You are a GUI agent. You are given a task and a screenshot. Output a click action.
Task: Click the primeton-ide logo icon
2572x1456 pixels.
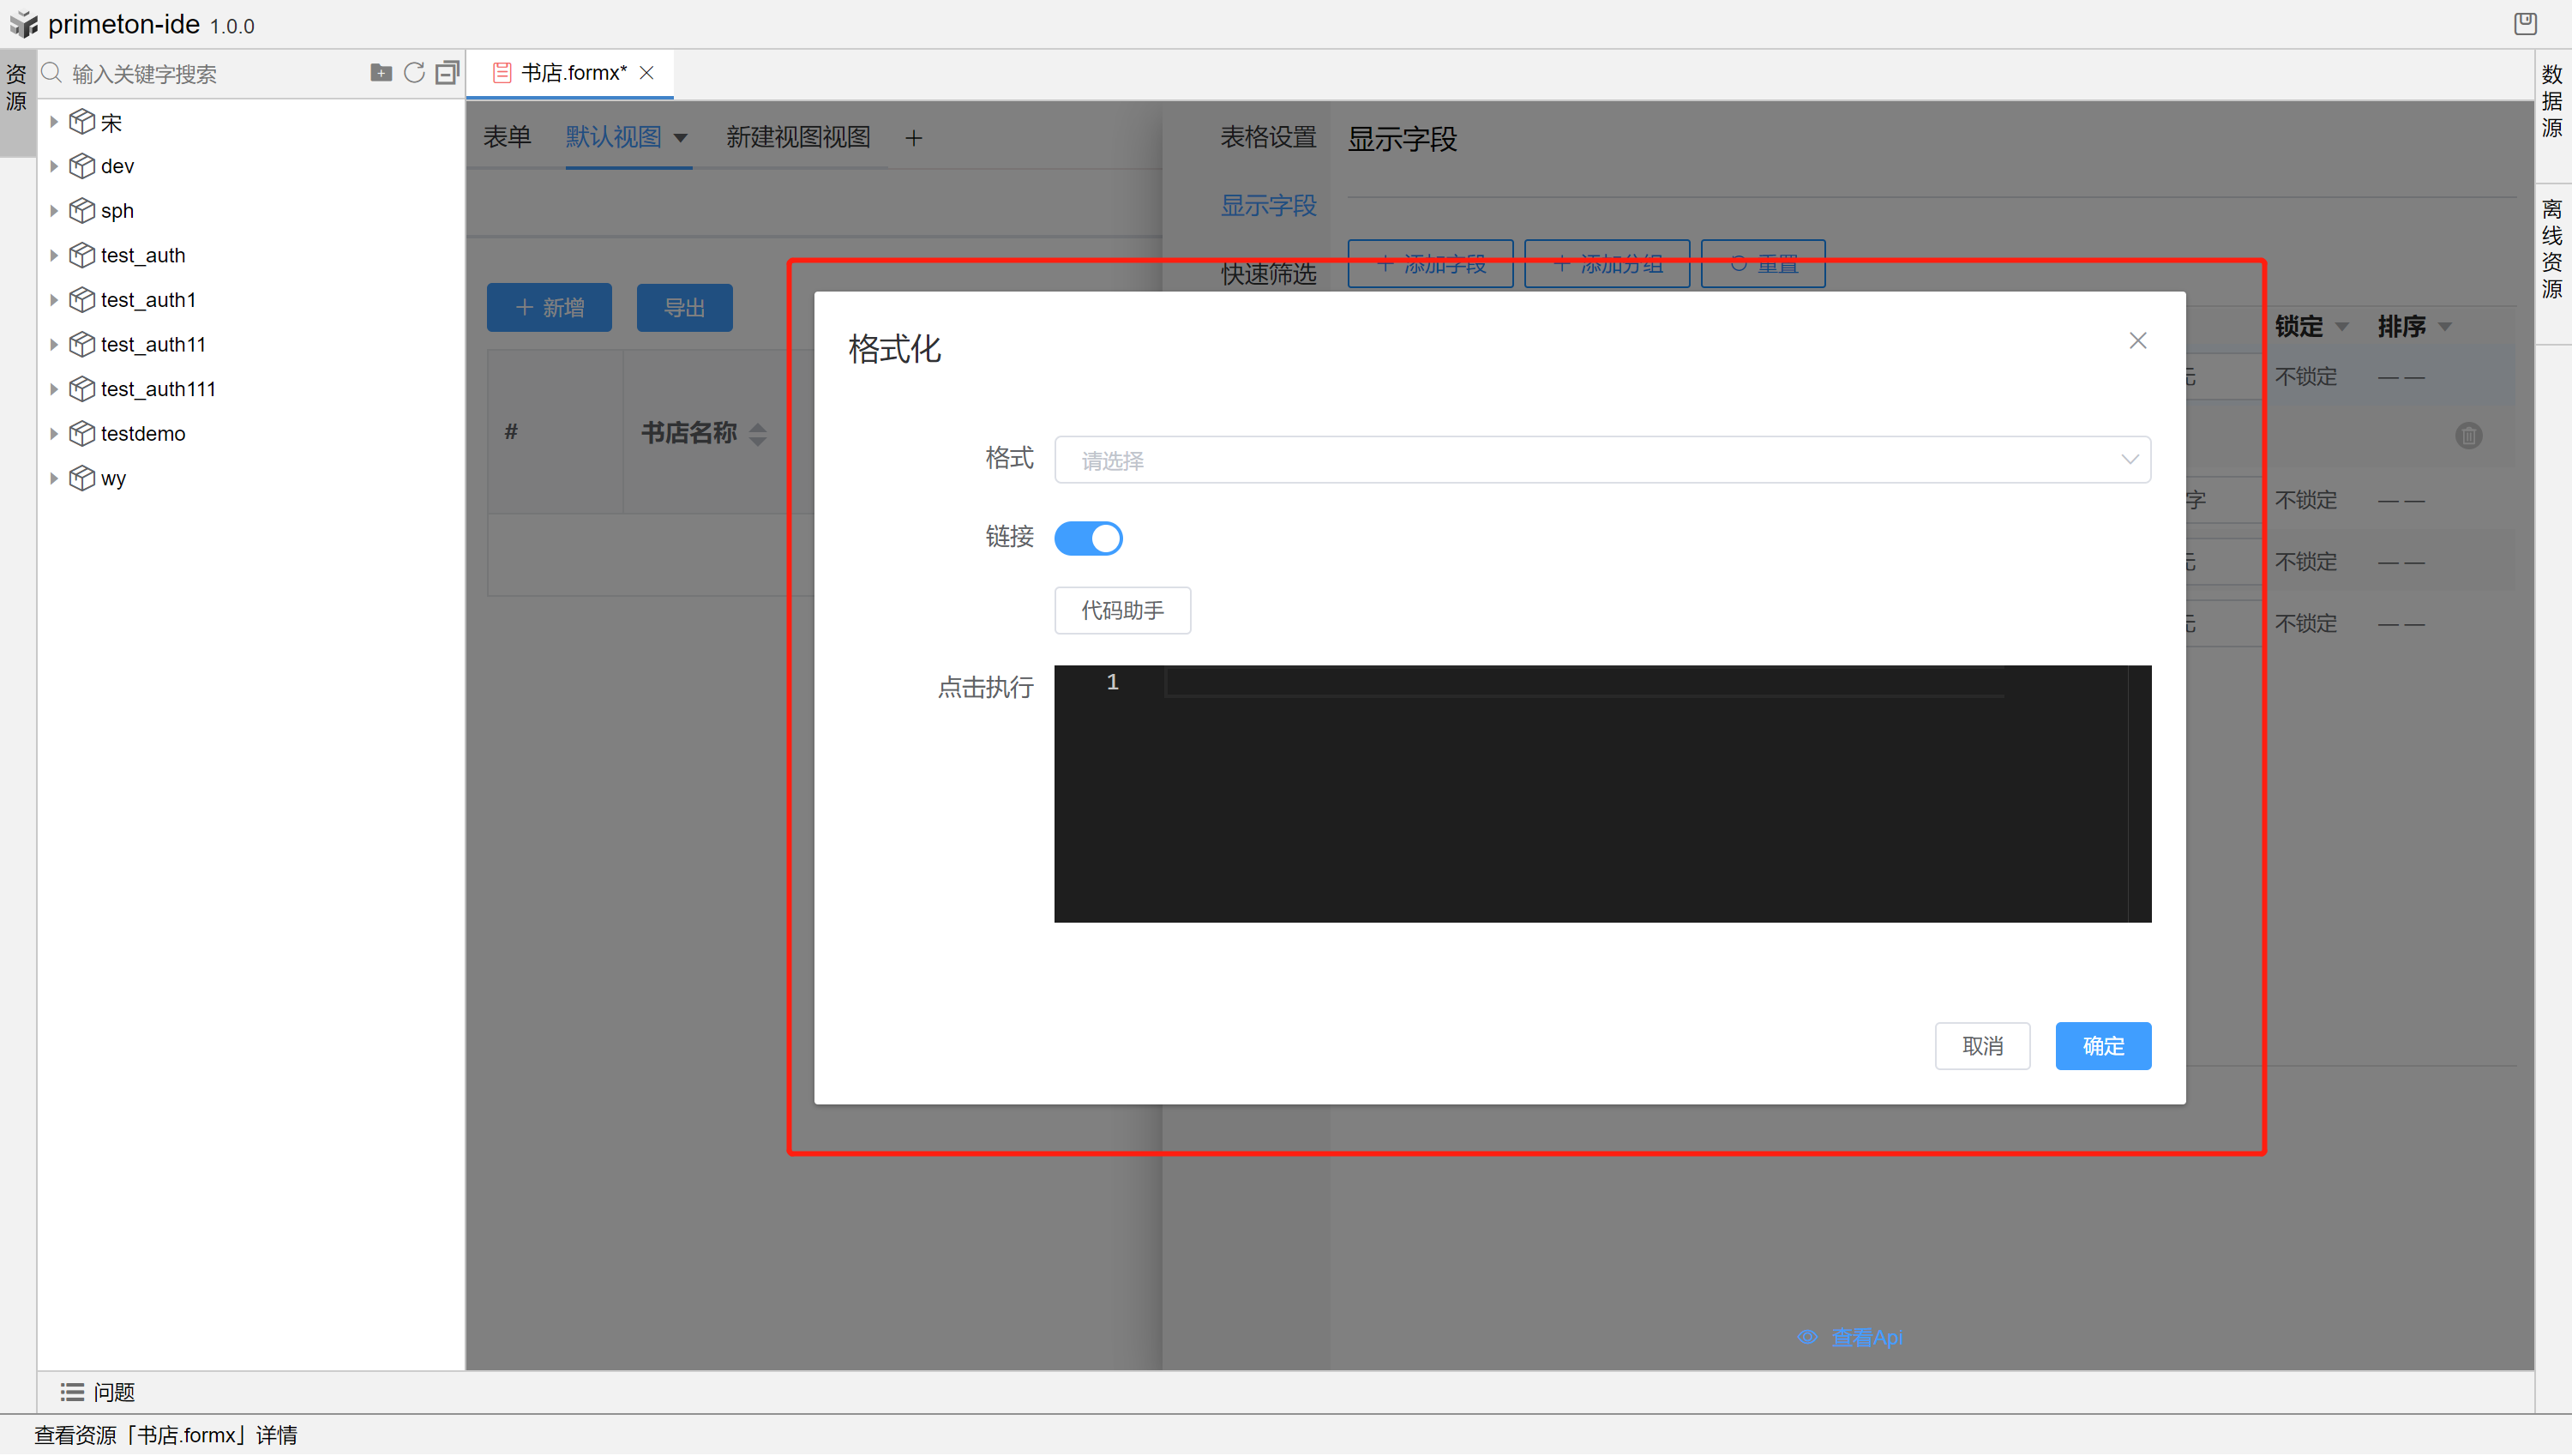pos(24,24)
